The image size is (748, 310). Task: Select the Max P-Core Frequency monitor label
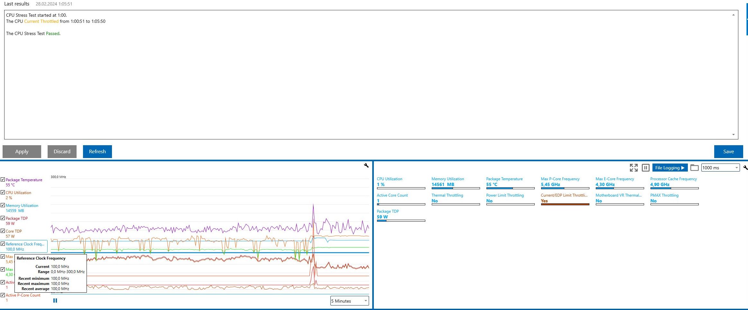click(x=560, y=179)
